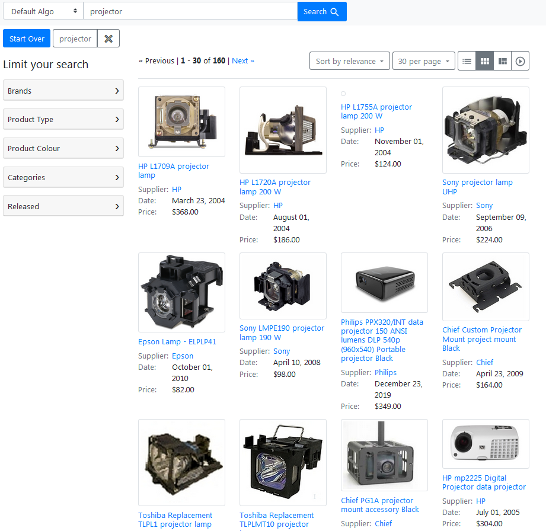The image size is (546, 531).
Task: Click Chief supplier link under PG1A
Action: tap(384, 524)
